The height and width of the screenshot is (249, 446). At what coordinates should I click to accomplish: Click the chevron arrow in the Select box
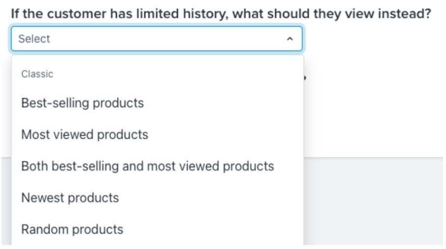pos(290,39)
